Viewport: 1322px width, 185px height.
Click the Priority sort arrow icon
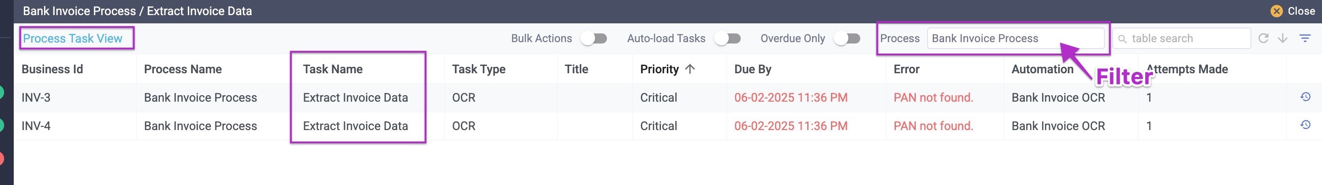pos(690,69)
